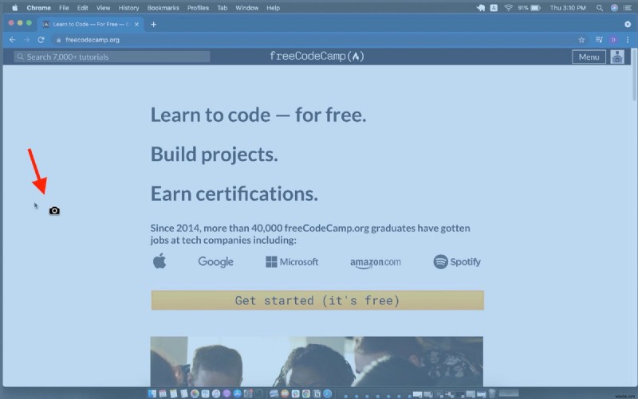Click the freeCodeCamp Menu button

[x=589, y=57]
